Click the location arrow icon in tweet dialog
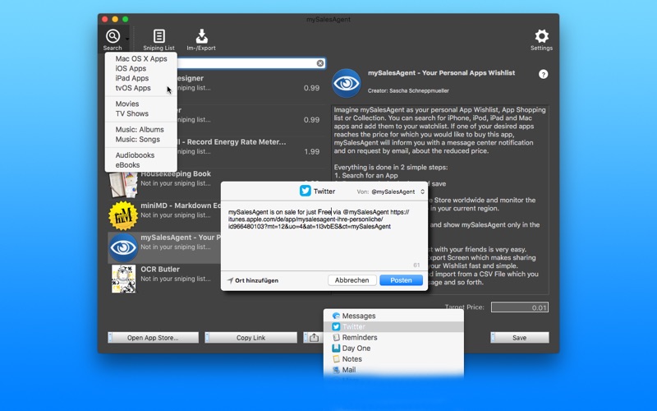657x411 pixels. click(230, 280)
